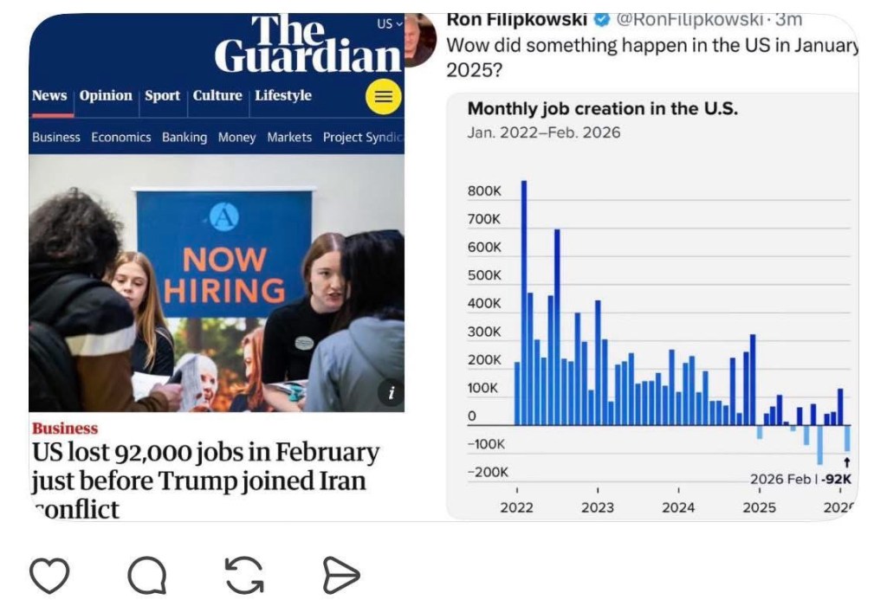Click Ron Filipkowski's verified badge

602,19
